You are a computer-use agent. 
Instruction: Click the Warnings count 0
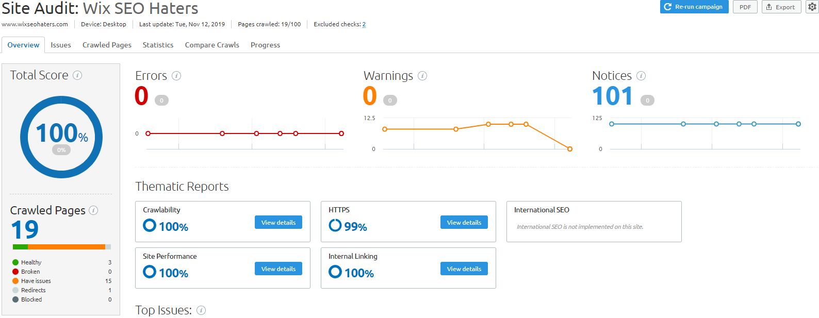click(x=370, y=96)
